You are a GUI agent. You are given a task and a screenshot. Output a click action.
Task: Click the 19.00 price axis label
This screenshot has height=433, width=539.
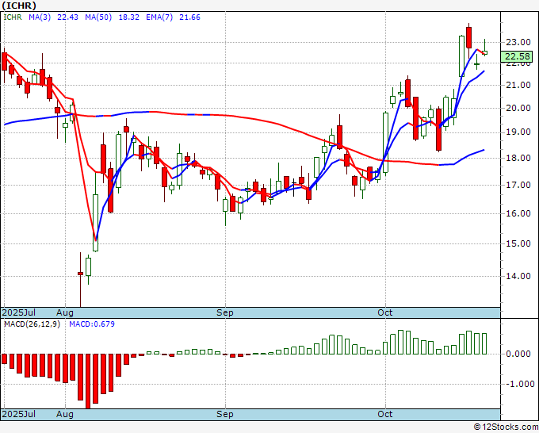click(518, 132)
